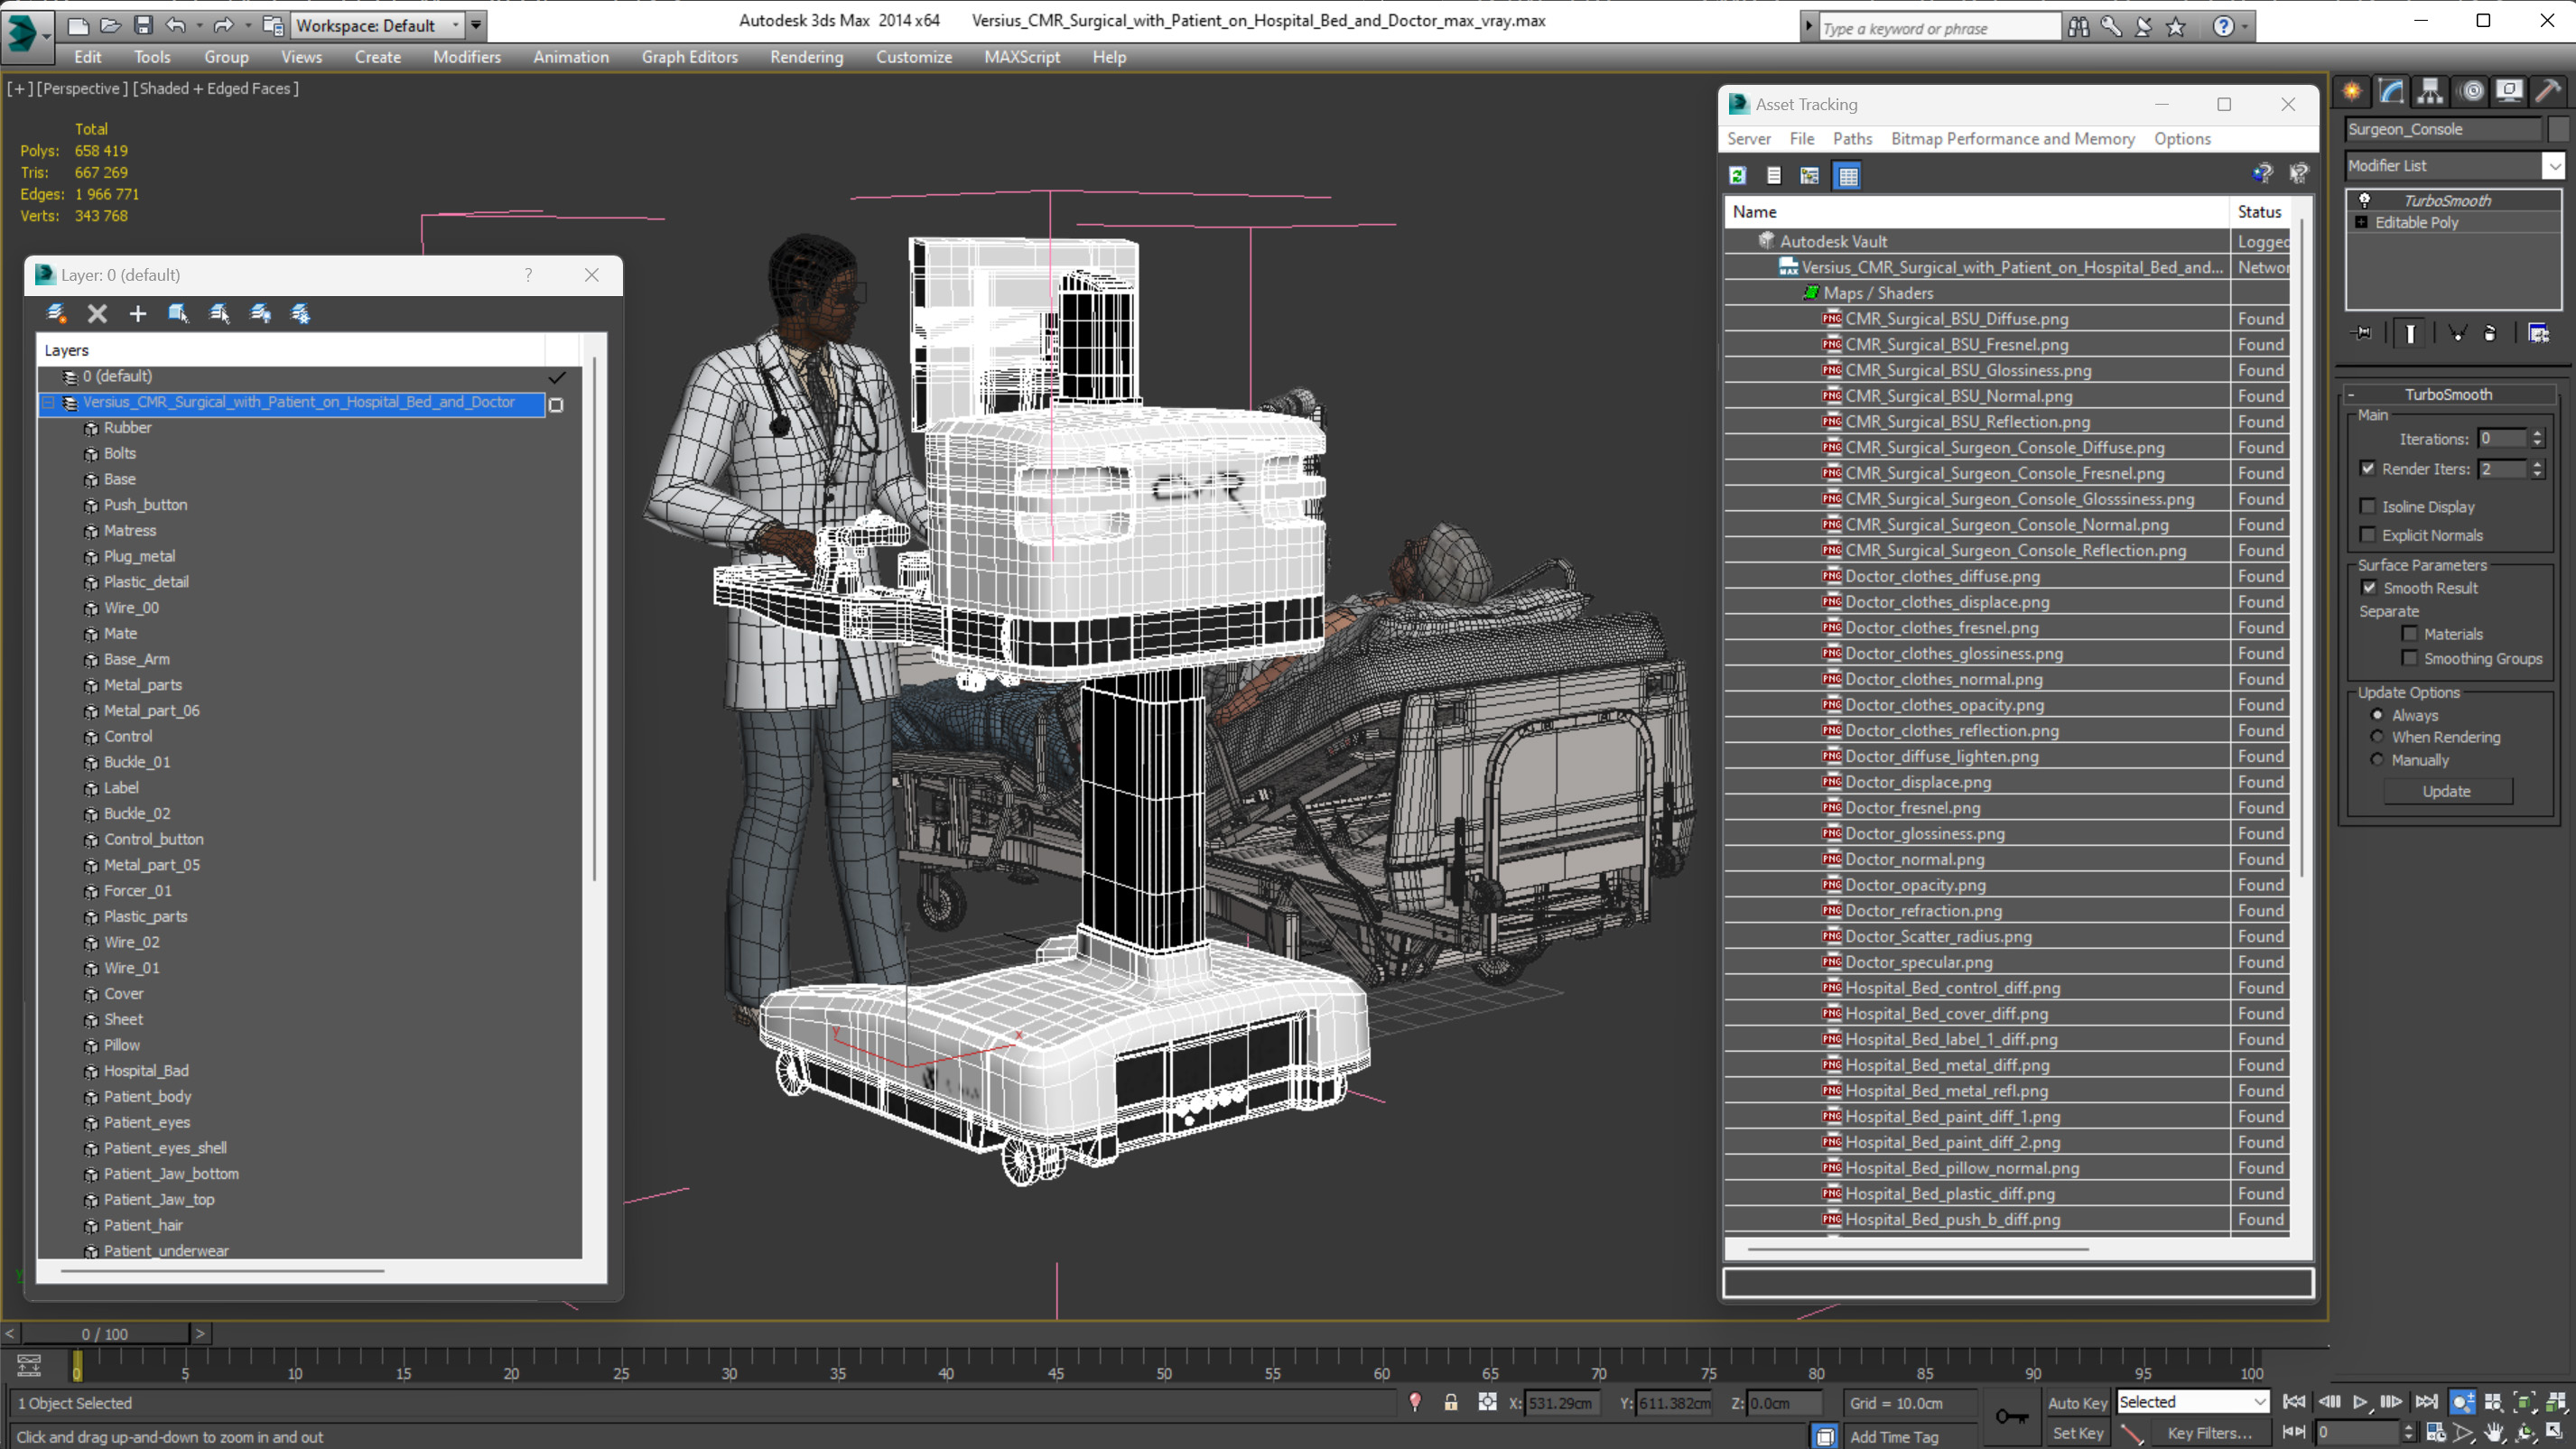The width and height of the screenshot is (2576, 1449).
Task: Toggle the Render Iters checkbox
Action: 2368,468
